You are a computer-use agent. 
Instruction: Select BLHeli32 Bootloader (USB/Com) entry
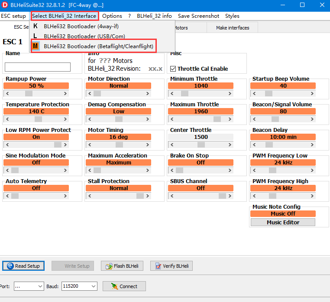(102, 36)
